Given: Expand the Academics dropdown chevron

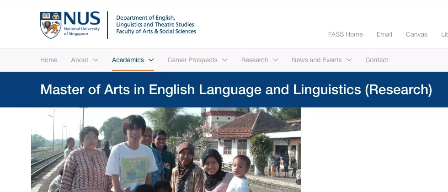Looking at the screenshot, I should coord(151,60).
